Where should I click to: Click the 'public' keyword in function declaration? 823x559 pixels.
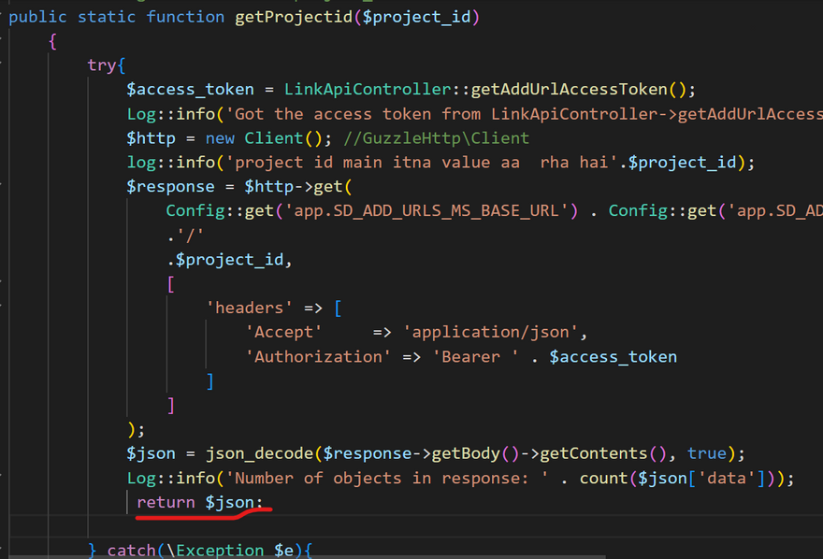[37, 17]
